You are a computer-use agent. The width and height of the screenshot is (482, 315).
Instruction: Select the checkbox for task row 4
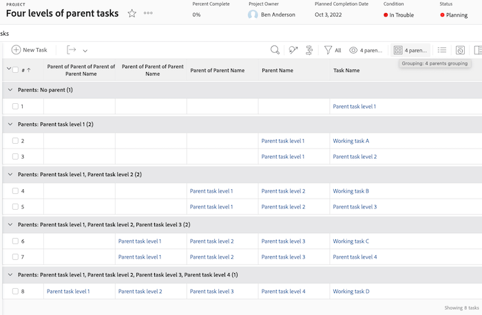click(x=15, y=191)
